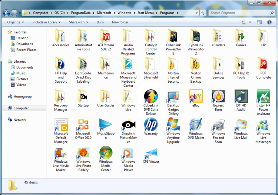Open the Organize dropdown menu
278x195 pixels.
[16, 22]
